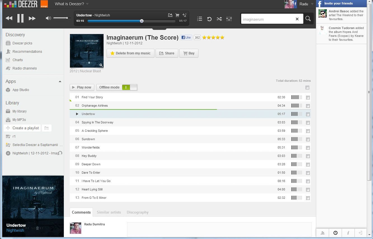Click the album Share button
This screenshot has height=239, width=373.
167,53
